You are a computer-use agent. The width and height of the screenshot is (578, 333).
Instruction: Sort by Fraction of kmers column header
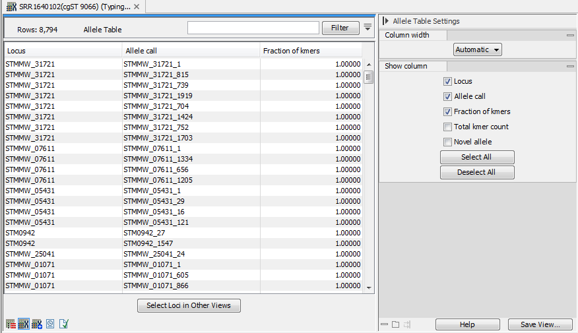click(x=310, y=51)
